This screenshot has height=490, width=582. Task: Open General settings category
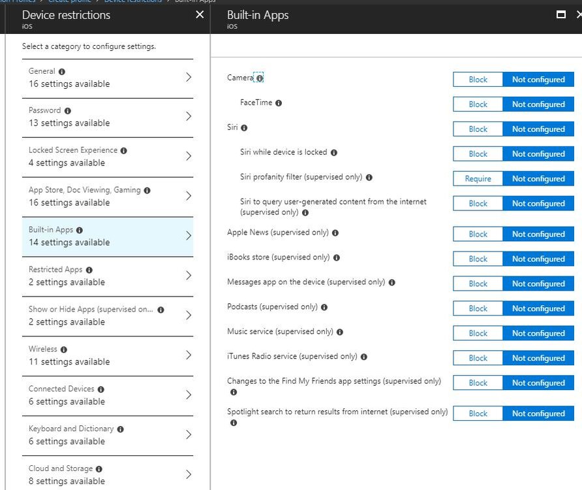click(x=108, y=78)
